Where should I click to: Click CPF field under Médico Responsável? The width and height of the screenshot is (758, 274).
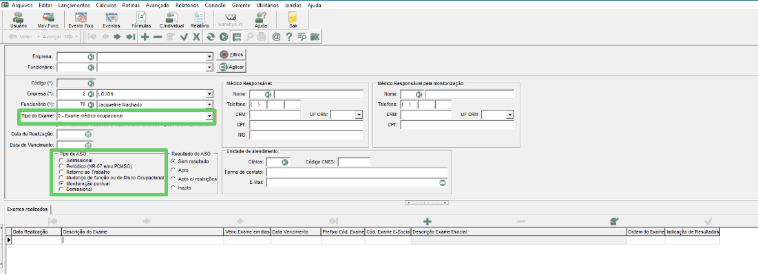[306, 125]
